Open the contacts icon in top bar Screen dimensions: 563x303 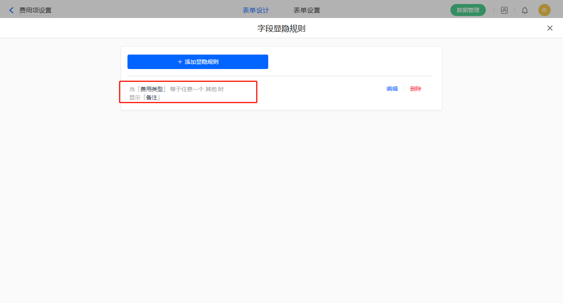[x=504, y=10]
